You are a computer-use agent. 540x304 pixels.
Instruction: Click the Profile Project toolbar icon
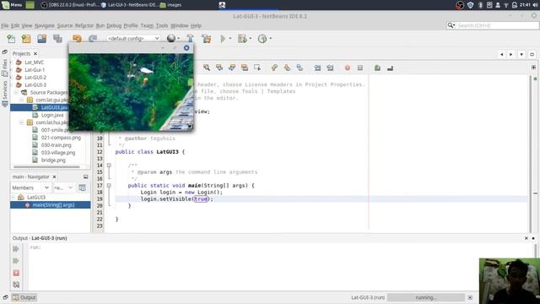pyautogui.click(x=262, y=39)
